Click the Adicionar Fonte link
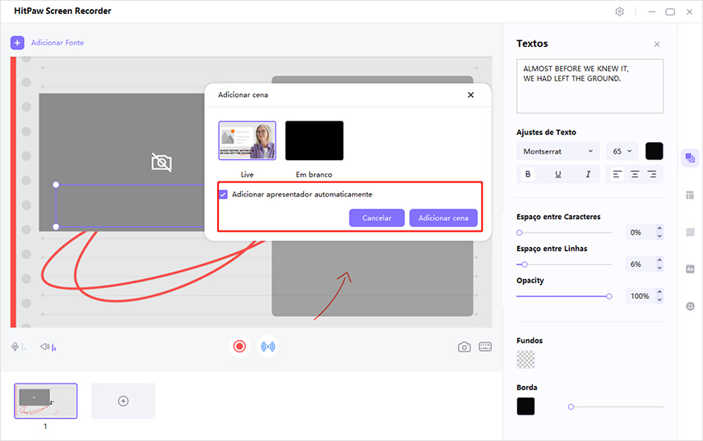Image resolution: width=703 pixels, height=441 pixels. point(58,43)
